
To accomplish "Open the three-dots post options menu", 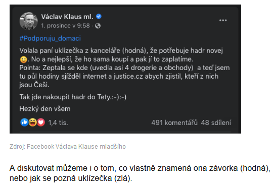I will click(223, 20).
